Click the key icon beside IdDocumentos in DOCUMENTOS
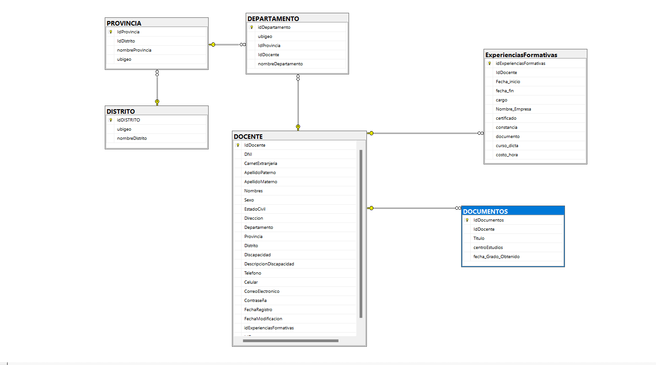The image size is (656, 365). coord(467,220)
